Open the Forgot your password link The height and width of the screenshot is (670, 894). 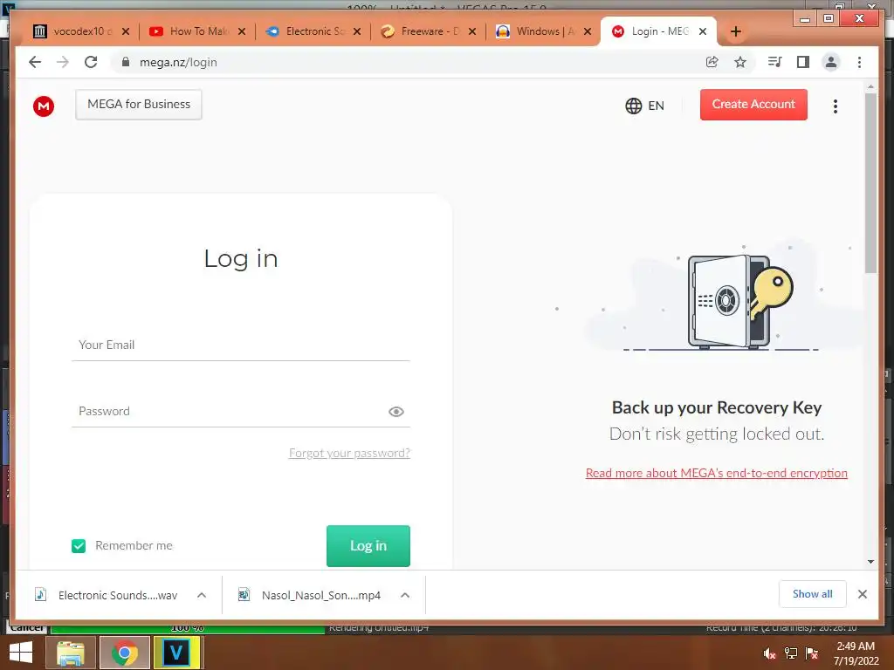349,453
